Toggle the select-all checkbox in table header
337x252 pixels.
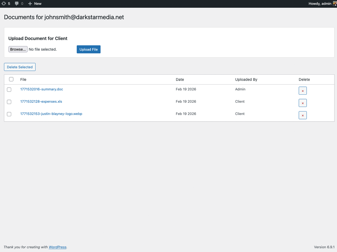[x=11, y=79]
